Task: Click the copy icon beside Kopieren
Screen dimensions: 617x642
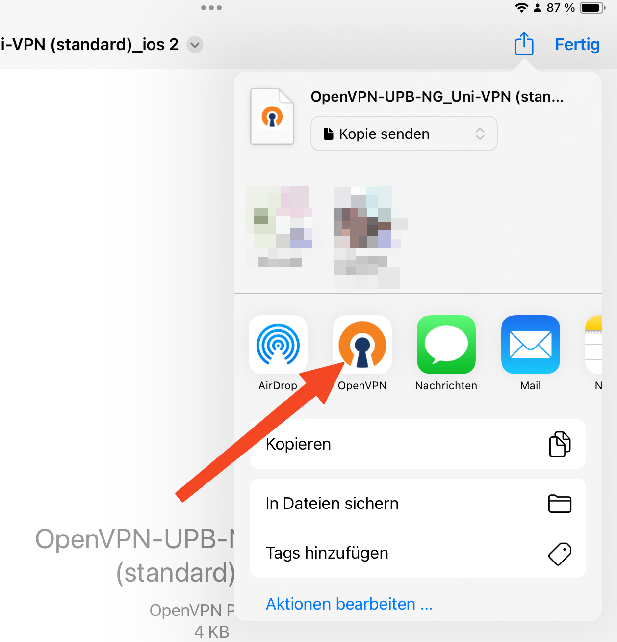Action: click(560, 444)
